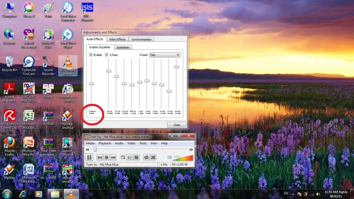This screenshot has width=354, height=199.
Task: Open the Audio menu
Action: click(x=119, y=143)
